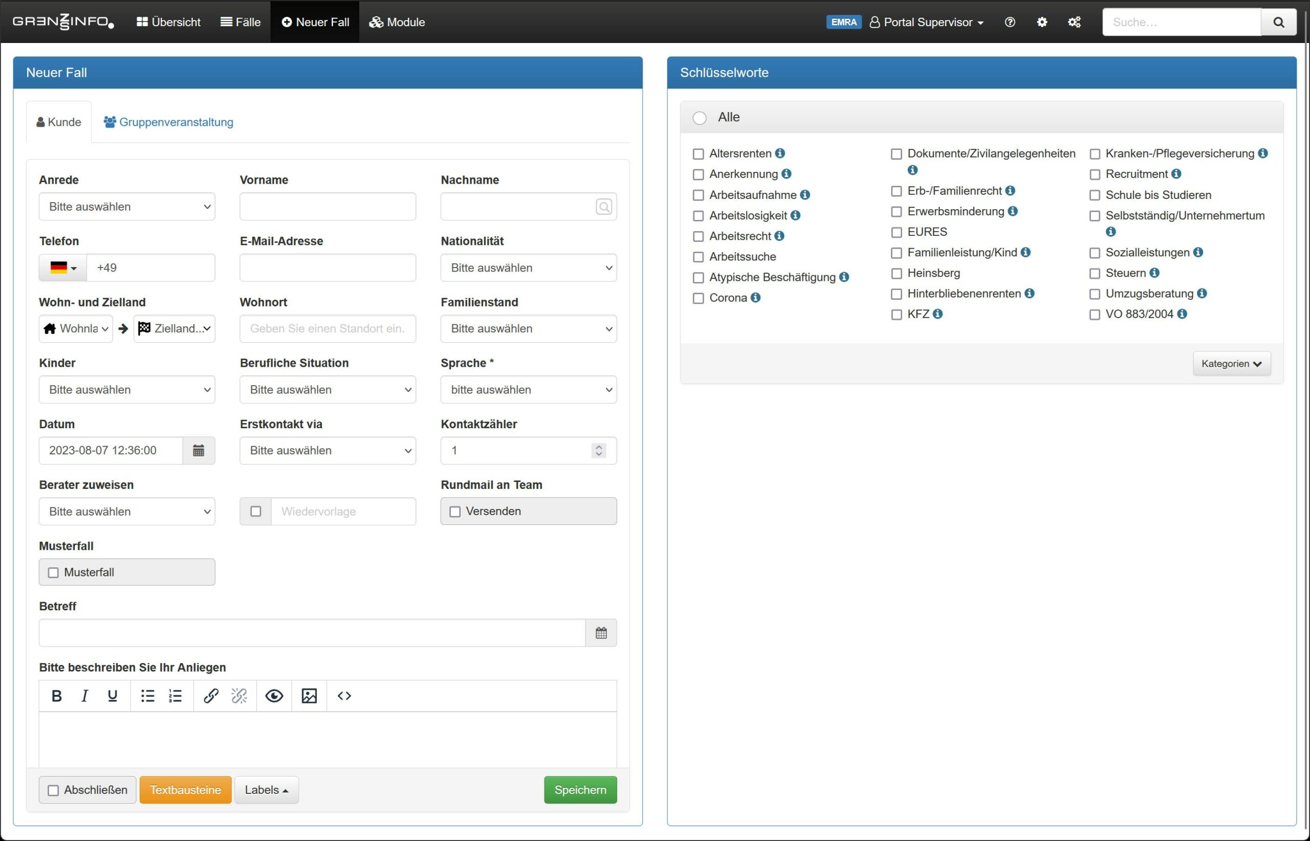1310x841 pixels.
Task: Insert a link using the link icon
Action: [x=211, y=696]
